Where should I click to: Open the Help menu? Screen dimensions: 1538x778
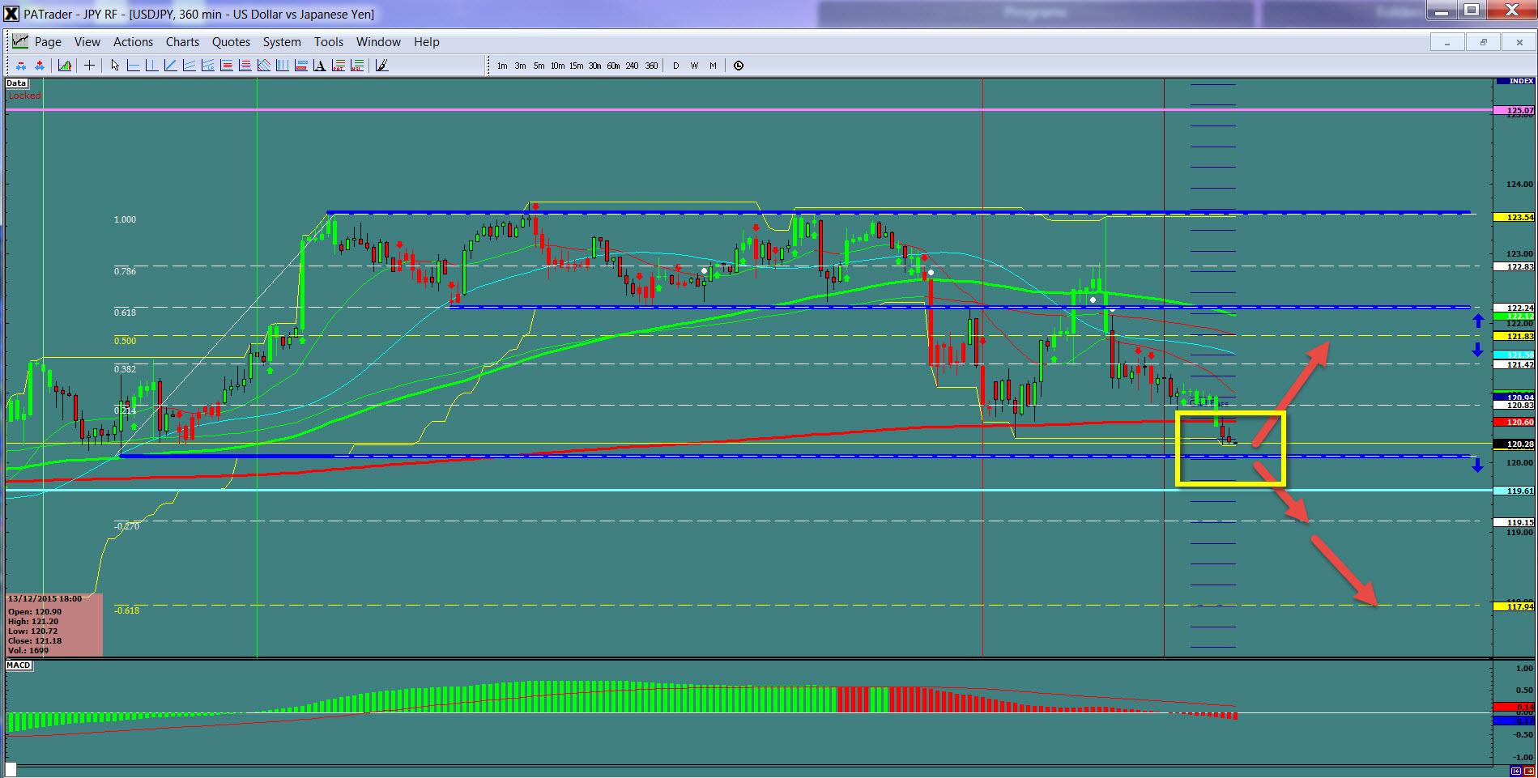coord(427,42)
